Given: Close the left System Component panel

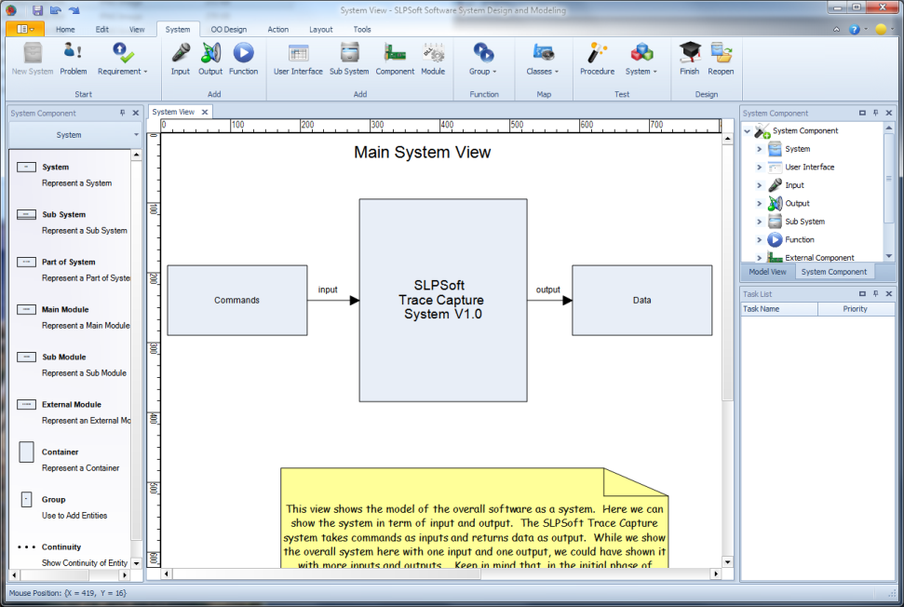Looking at the screenshot, I should pos(136,113).
